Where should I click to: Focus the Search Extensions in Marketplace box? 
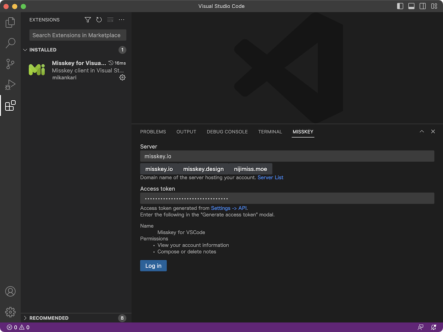[78, 35]
